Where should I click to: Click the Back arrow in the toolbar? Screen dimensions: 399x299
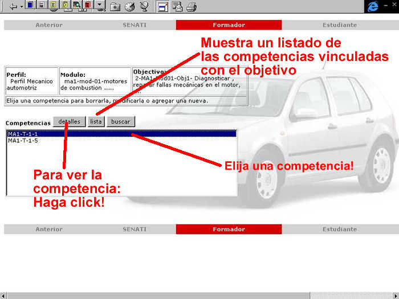(x=13, y=6)
